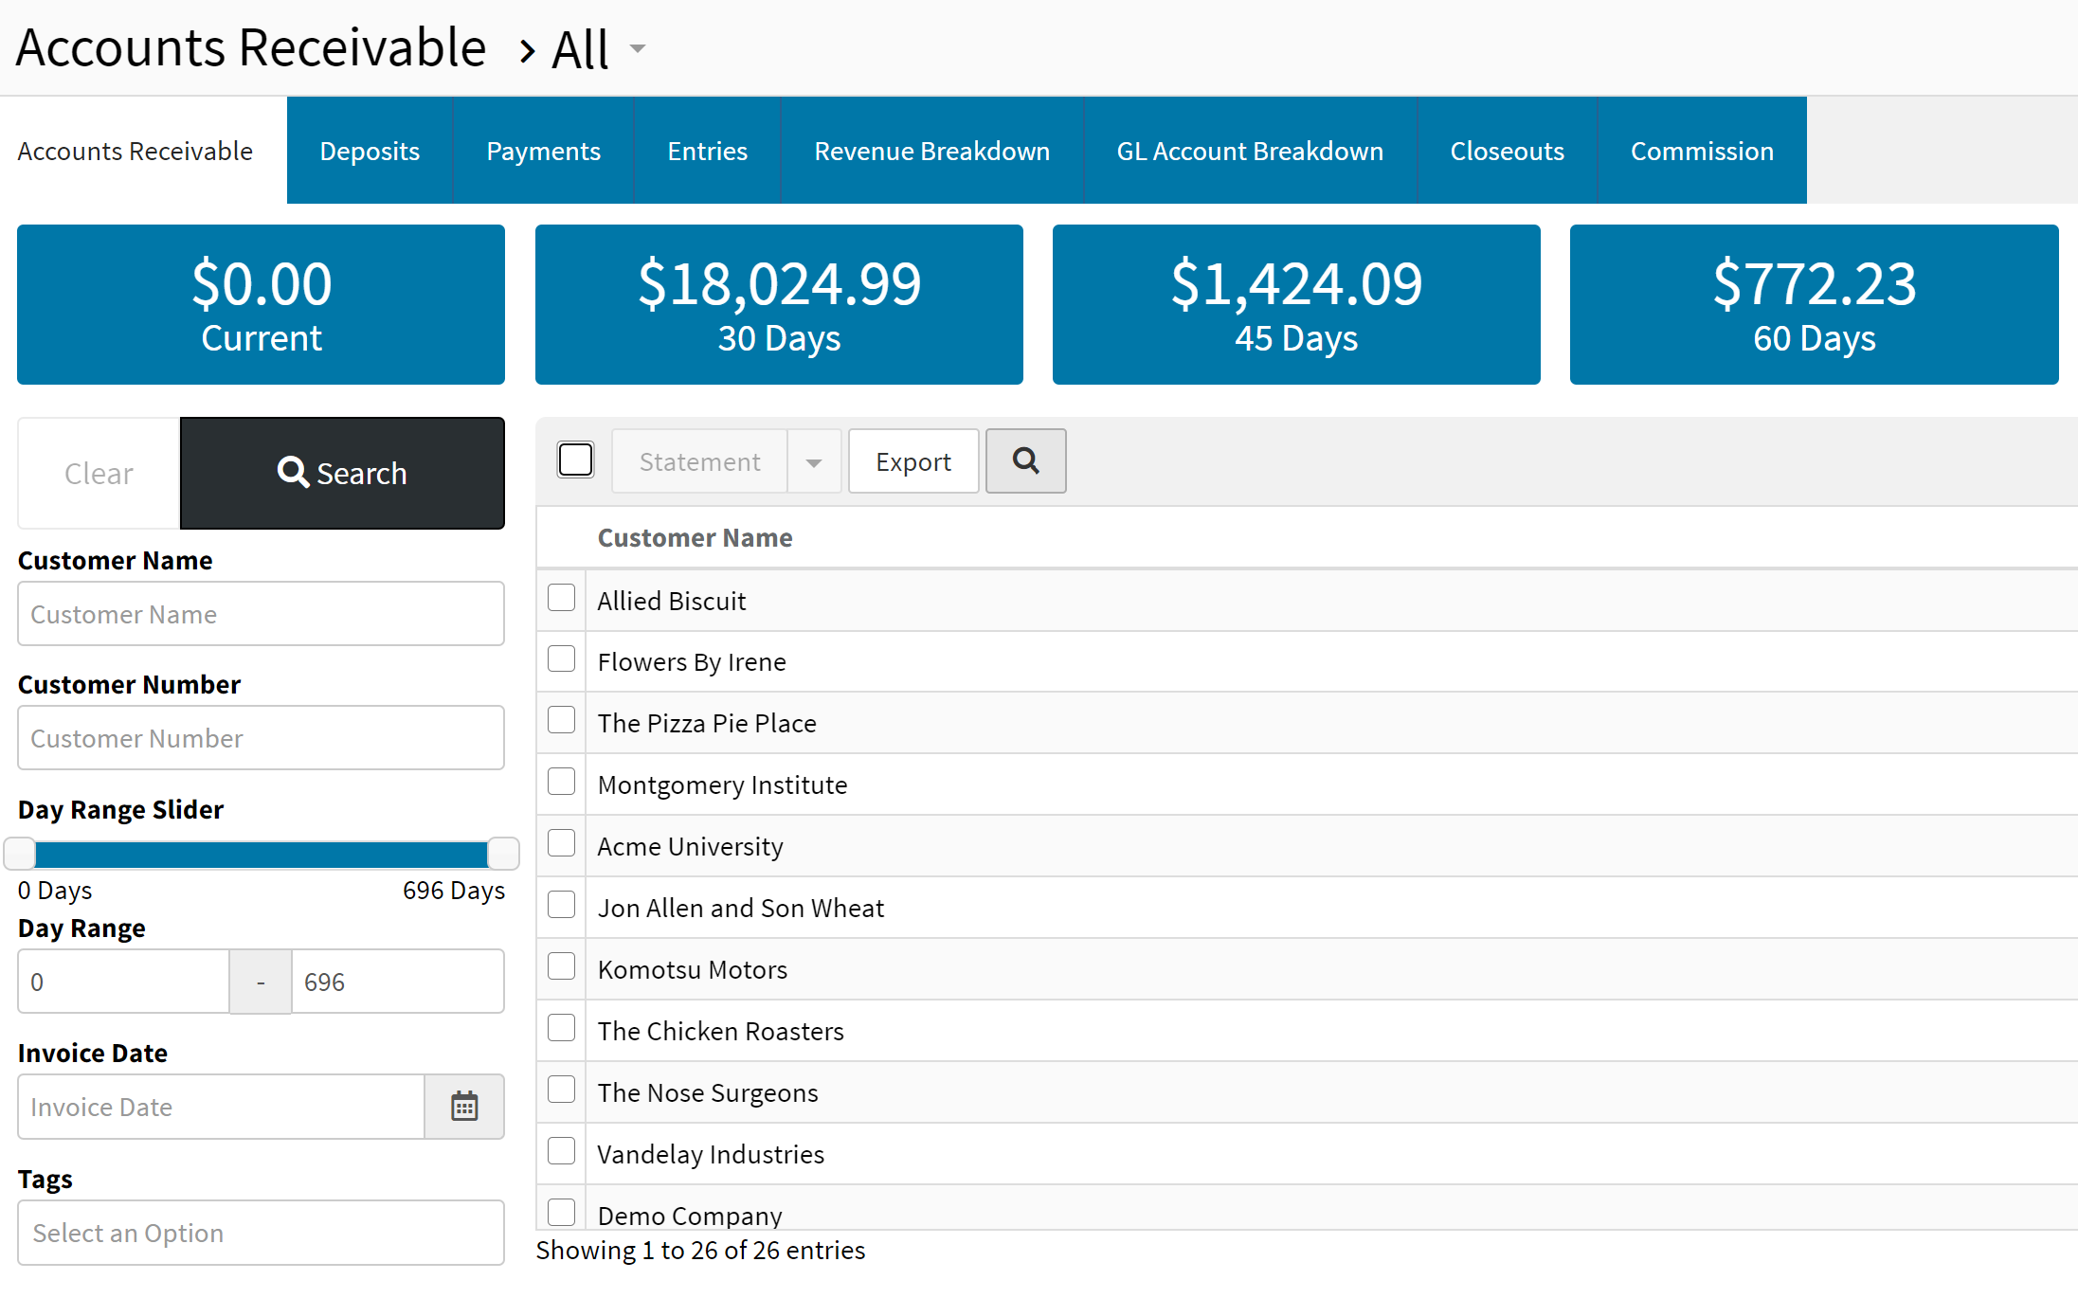Click the magnifier icon beside Export
The width and height of the screenshot is (2078, 1316).
point(1025,461)
